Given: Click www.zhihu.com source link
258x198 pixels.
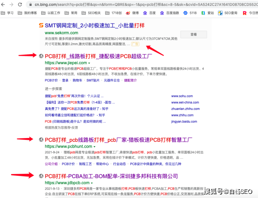Looking at the screenshot, I should point(182,115).
